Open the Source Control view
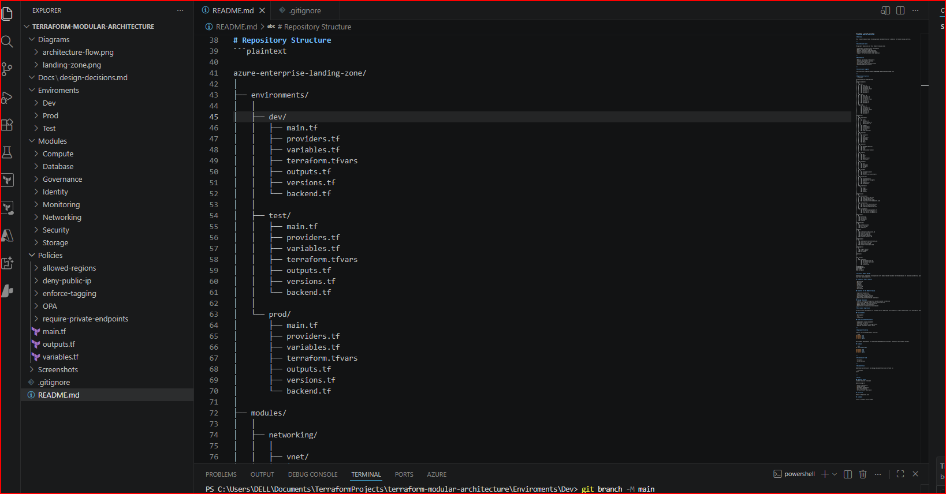 8,69
